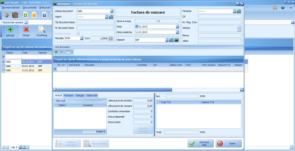Viewport: 295px width, 151px height.
Task: Click the dark stock icon beside Depozit
Action: pyautogui.click(x=176, y=40)
